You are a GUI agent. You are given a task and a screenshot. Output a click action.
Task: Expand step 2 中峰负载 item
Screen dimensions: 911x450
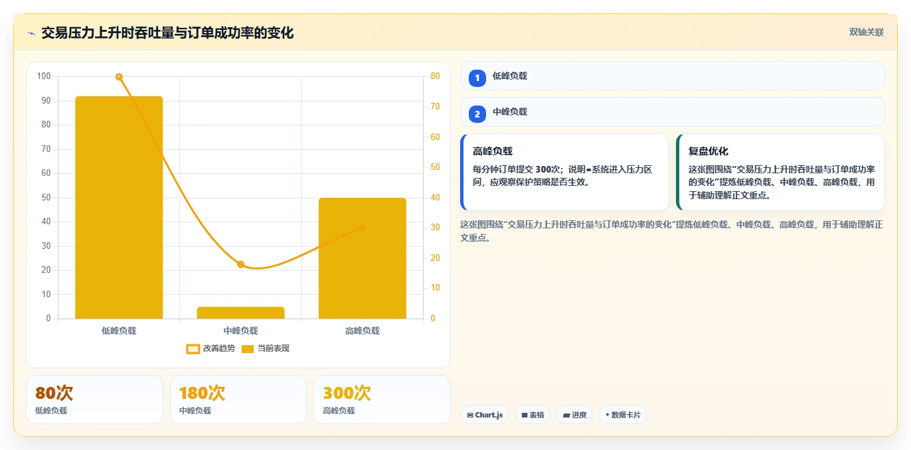pyautogui.click(x=673, y=112)
